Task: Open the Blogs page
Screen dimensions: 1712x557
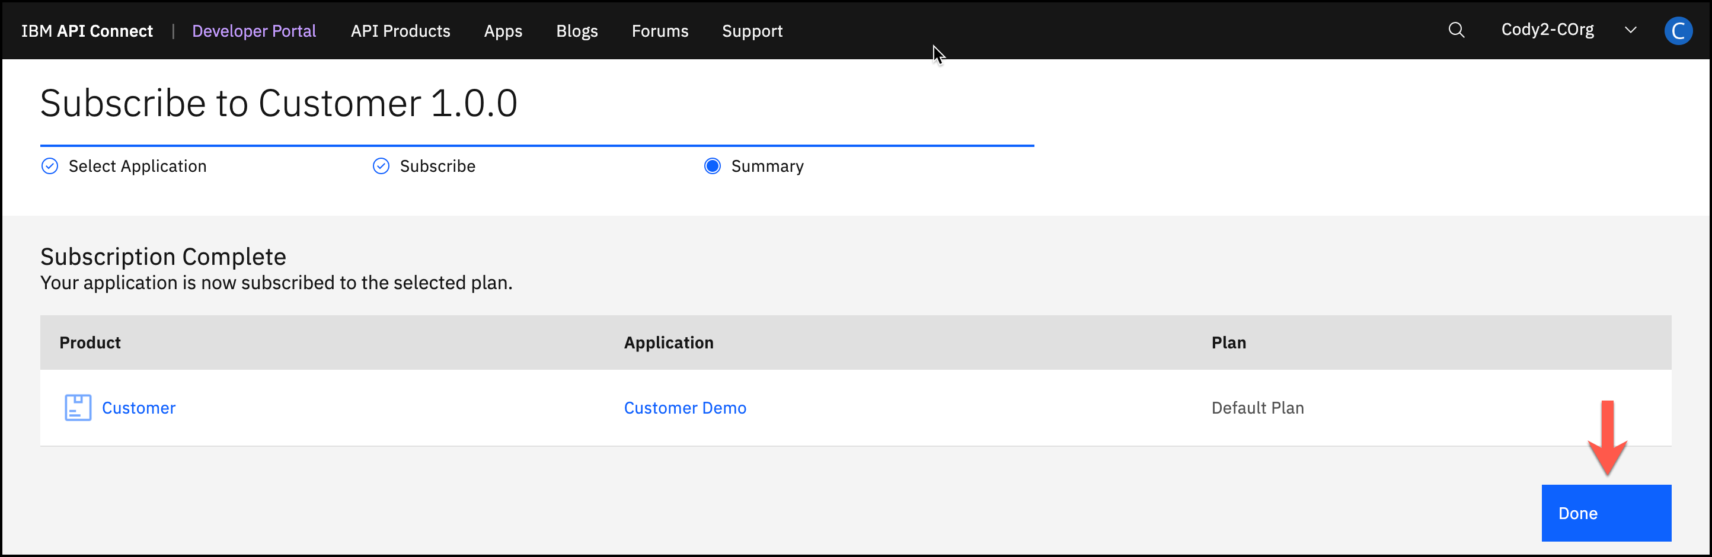Action: pyautogui.click(x=576, y=31)
